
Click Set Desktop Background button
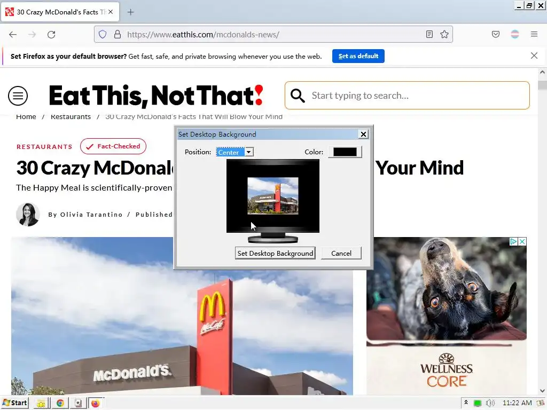pos(275,254)
